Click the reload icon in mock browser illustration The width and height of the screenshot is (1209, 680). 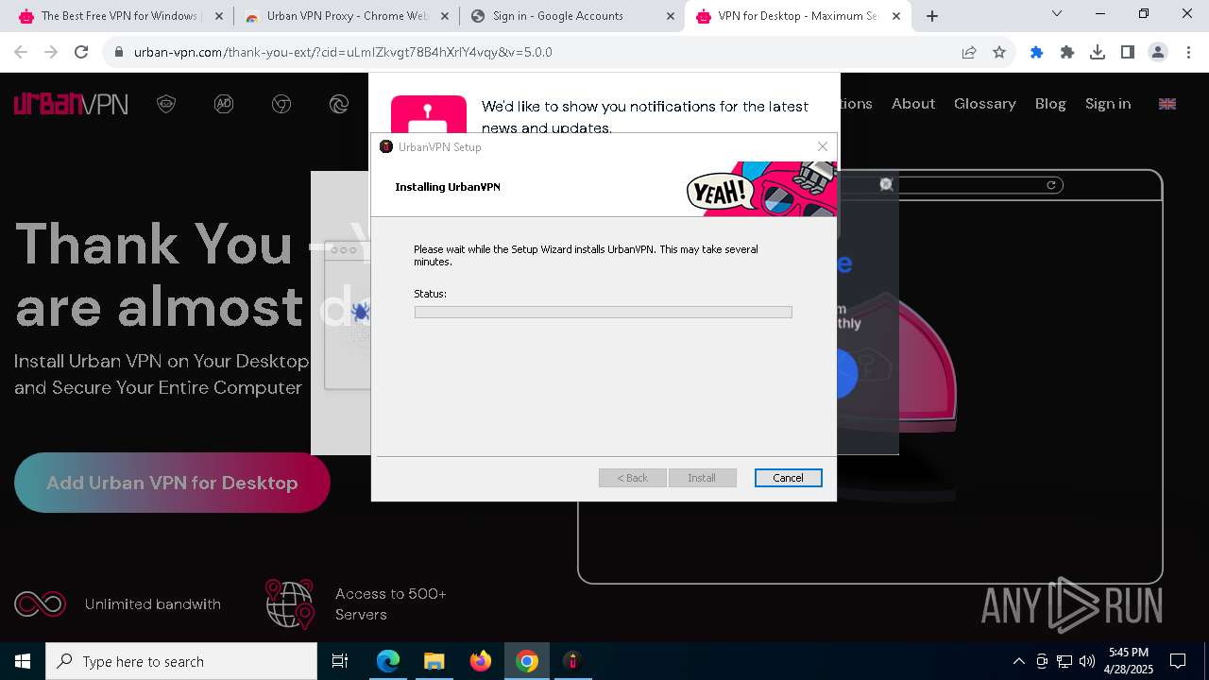click(1050, 185)
